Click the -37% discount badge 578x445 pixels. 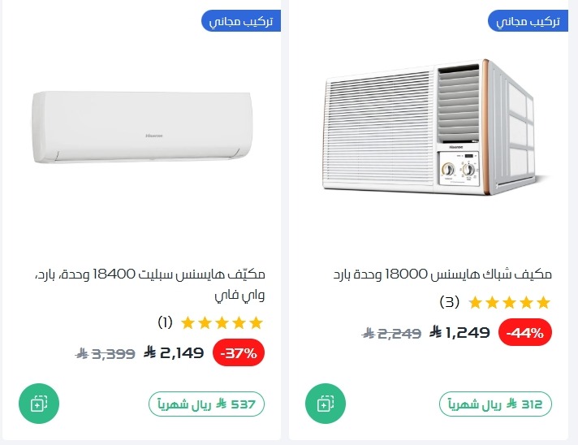pos(239,352)
